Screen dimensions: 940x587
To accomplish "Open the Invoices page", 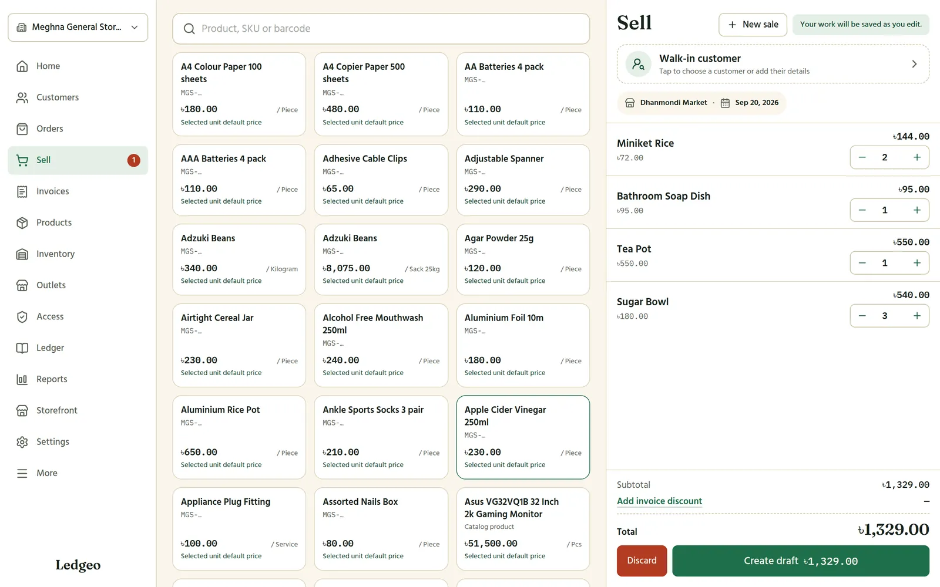I will [78, 191].
